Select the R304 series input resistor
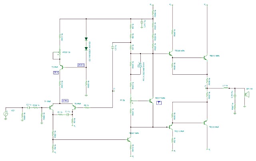 click(x=36, y=107)
